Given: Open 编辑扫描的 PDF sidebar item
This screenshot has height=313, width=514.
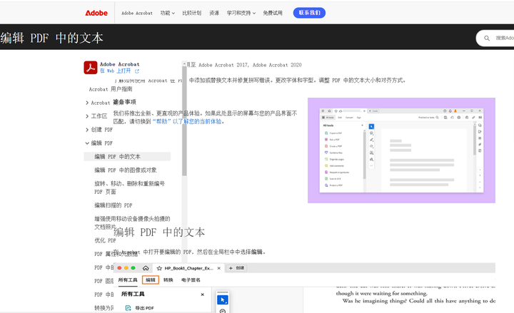Looking at the screenshot, I should coord(113,205).
